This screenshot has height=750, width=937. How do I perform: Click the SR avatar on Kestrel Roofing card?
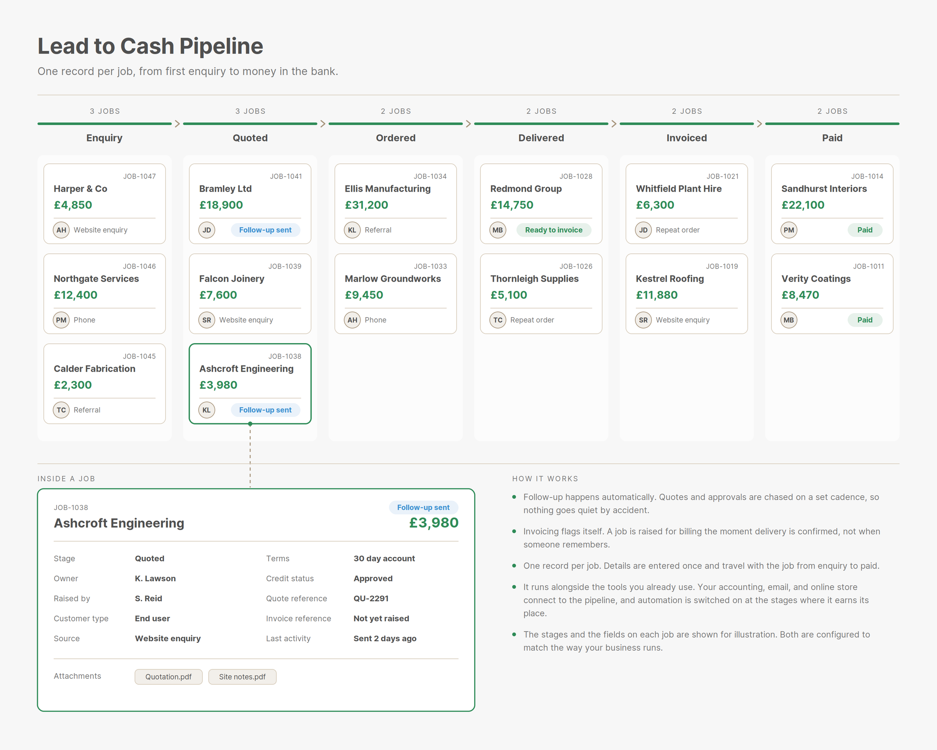644,320
